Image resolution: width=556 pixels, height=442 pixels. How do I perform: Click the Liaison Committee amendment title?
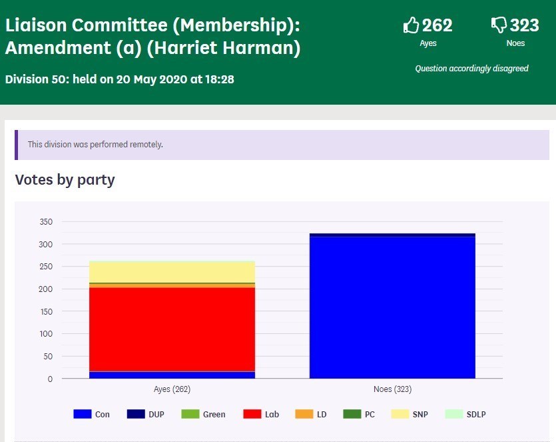click(152, 37)
